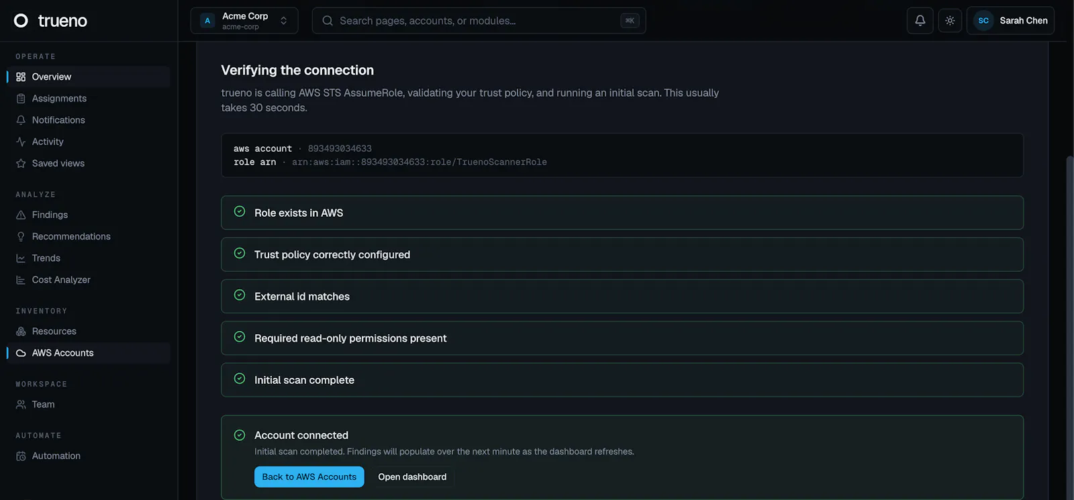Click the Automation icon in sidebar

click(21, 456)
